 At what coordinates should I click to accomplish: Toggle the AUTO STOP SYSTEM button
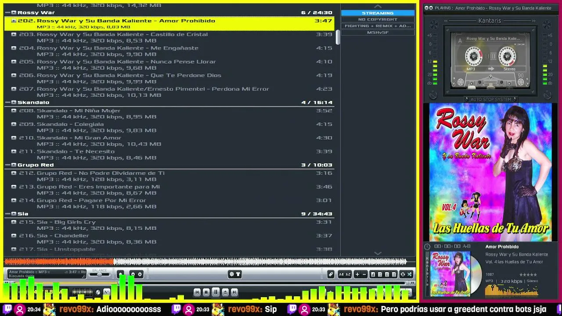click(490, 100)
